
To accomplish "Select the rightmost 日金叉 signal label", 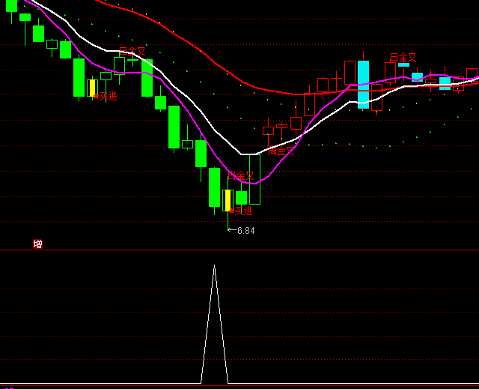I will point(403,58).
